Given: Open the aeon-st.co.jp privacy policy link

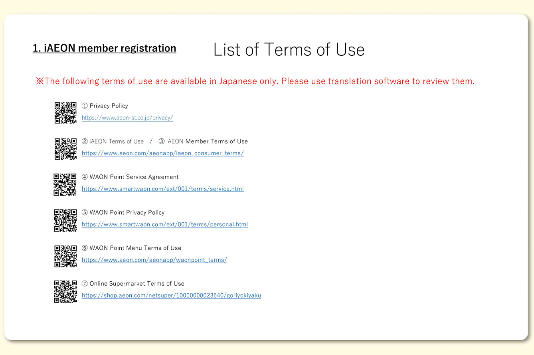Looking at the screenshot, I should pos(127,118).
